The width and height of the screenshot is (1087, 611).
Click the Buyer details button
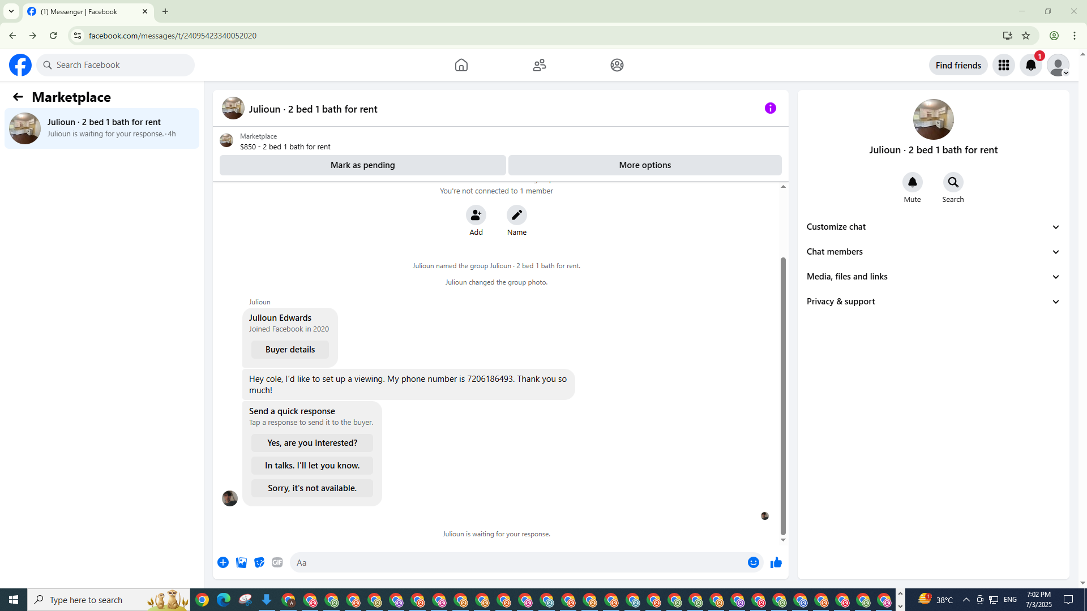[x=290, y=350]
